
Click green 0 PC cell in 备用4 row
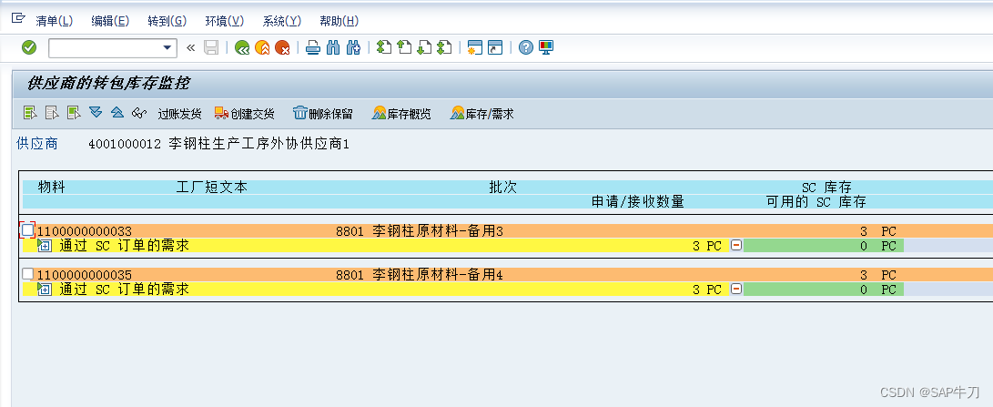[x=824, y=289]
